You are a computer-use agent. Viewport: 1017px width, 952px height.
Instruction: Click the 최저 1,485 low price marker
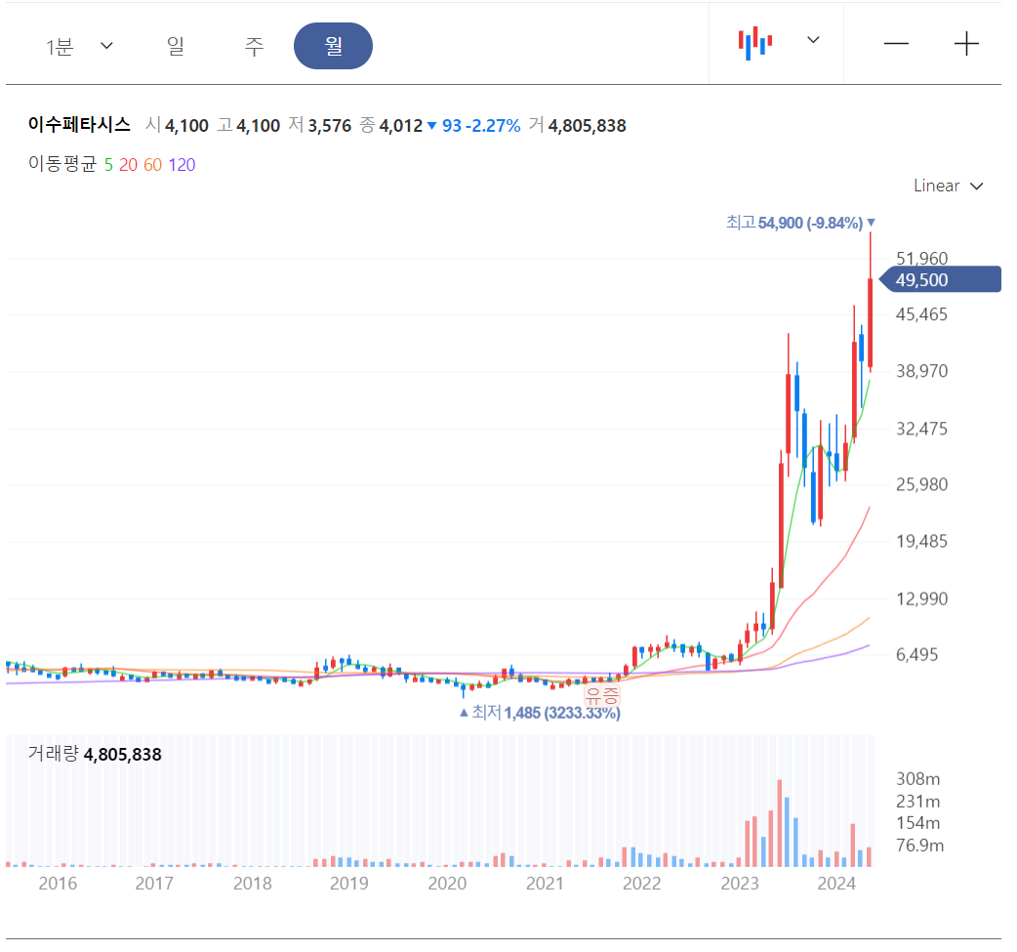click(540, 713)
